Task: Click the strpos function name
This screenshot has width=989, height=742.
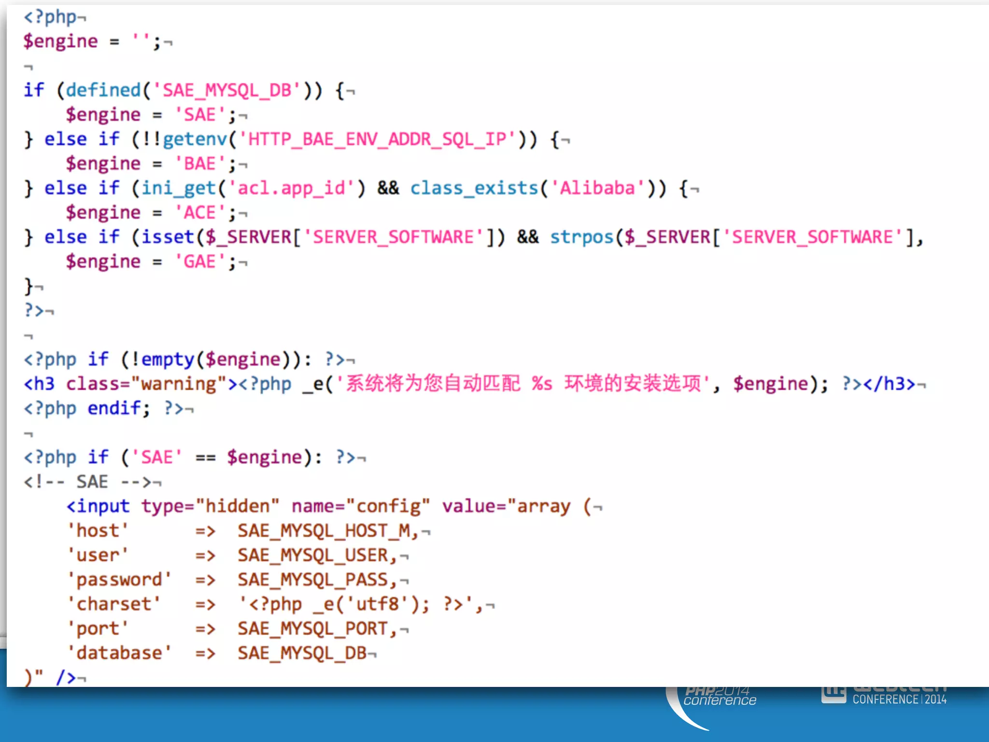Action: coord(581,237)
